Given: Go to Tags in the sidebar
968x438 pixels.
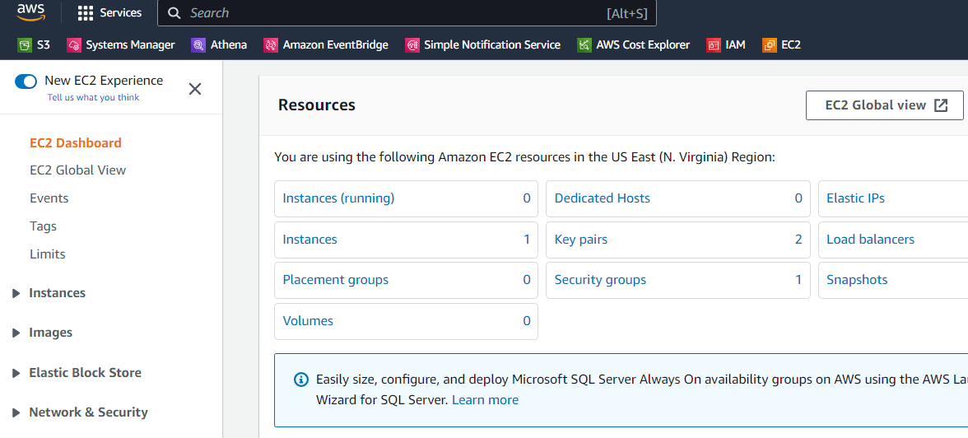Looking at the screenshot, I should pyautogui.click(x=43, y=226).
